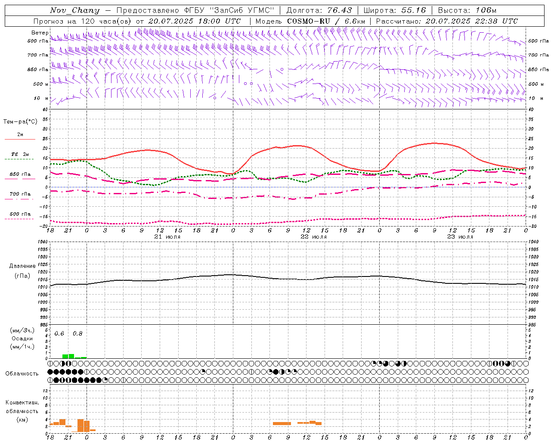Click the Ветер wind panel label
The width and height of the screenshot is (551, 441).
(40, 33)
